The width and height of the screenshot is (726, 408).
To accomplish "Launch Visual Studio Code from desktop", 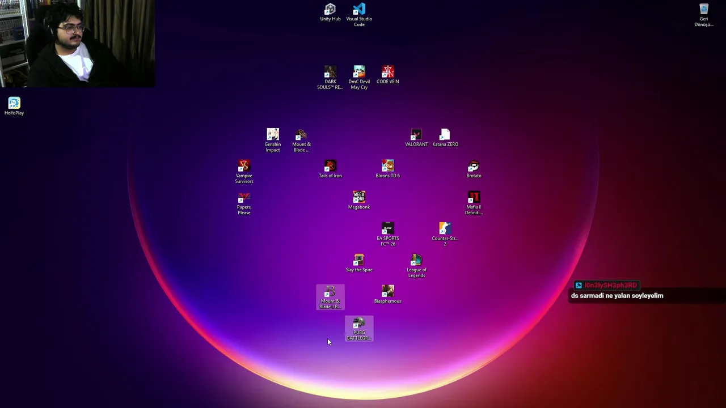I will [359, 15].
